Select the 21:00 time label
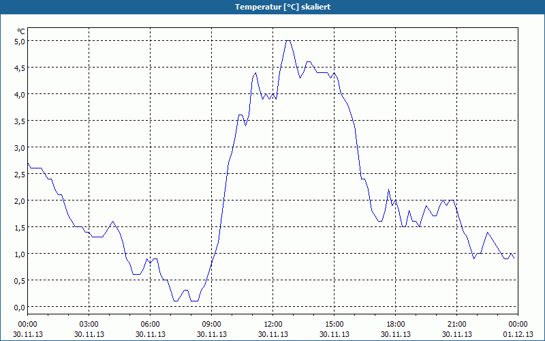 (x=456, y=325)
